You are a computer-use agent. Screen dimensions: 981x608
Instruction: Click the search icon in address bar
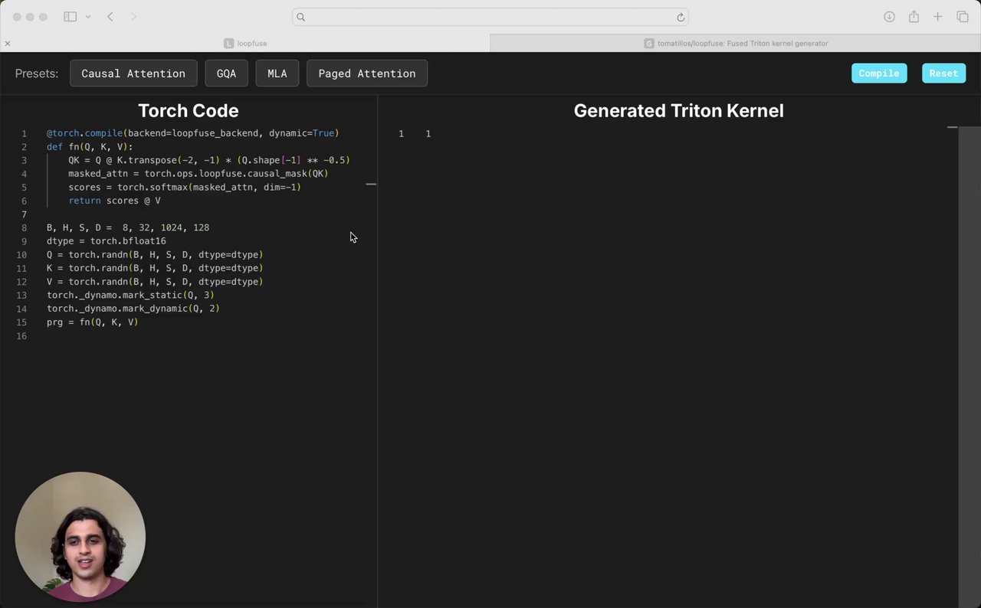pyautogui.click(x=301, y=17)
